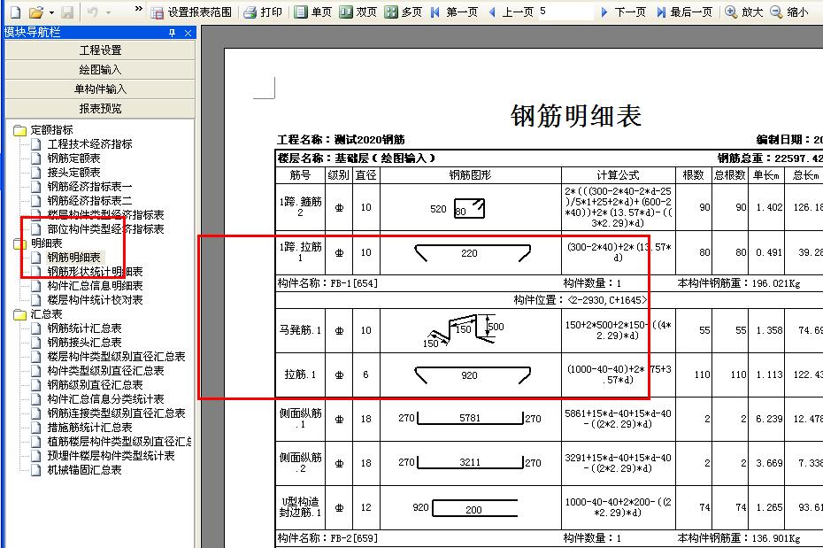Screen dimensions: 823x548
Task: Click the Undo arrow icon
Action: tap(92, 12)
